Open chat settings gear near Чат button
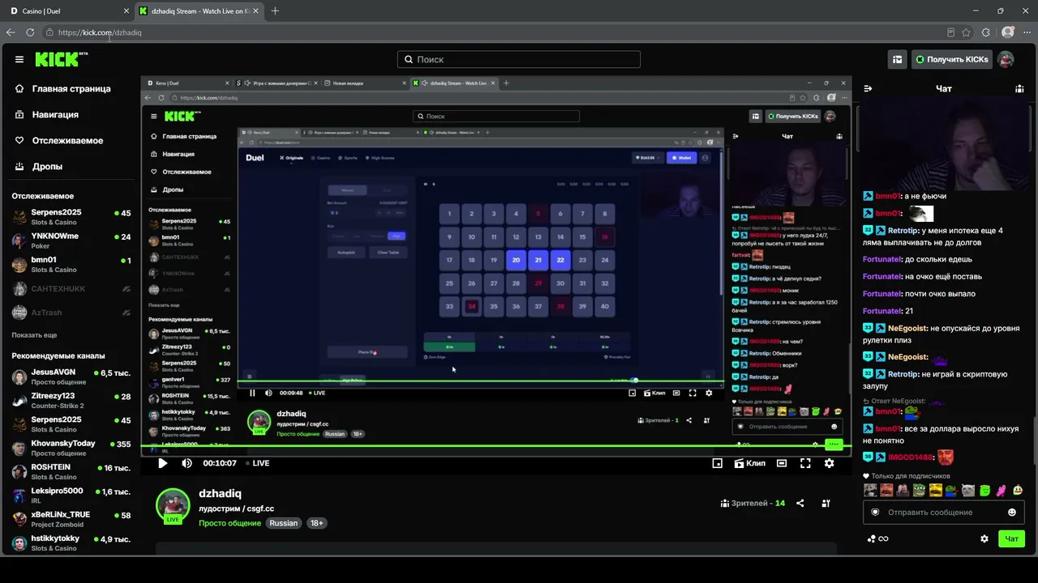 [984, 538]
